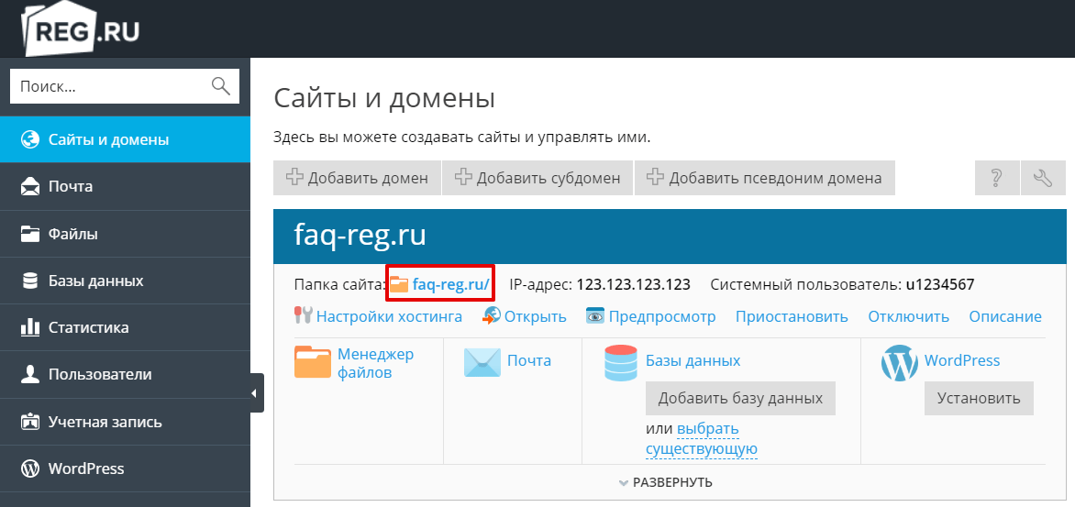Open Настройки хостинга link
This screenshot has width=1075, height=507.
click(389, 316)
